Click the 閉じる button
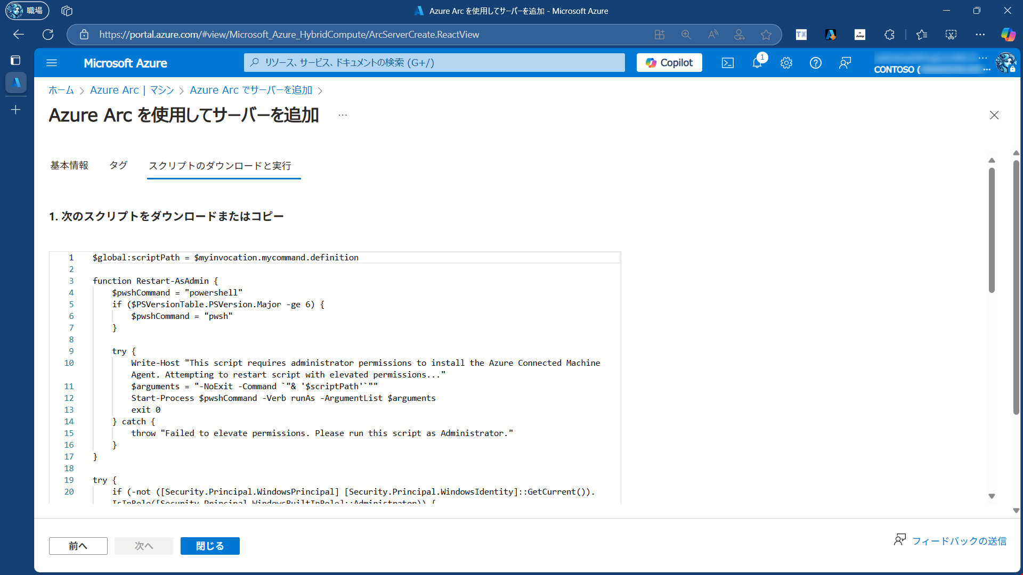 [210, 546]
